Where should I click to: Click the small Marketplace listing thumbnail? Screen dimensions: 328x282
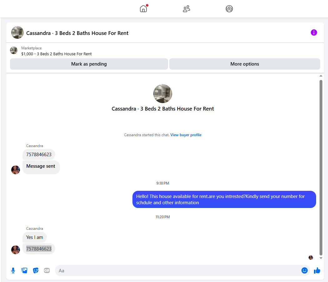click(x=14, y=50)
